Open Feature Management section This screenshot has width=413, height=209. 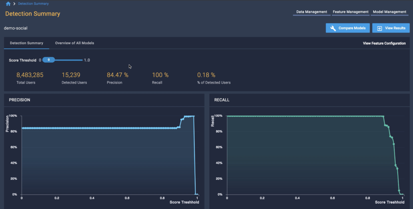tap(350, 12)
